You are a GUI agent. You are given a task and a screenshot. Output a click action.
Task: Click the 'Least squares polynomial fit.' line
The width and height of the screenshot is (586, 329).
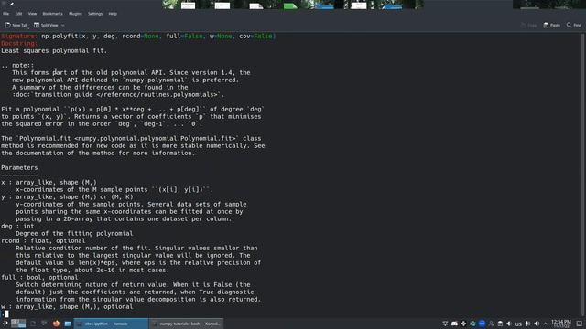point(54,51)
